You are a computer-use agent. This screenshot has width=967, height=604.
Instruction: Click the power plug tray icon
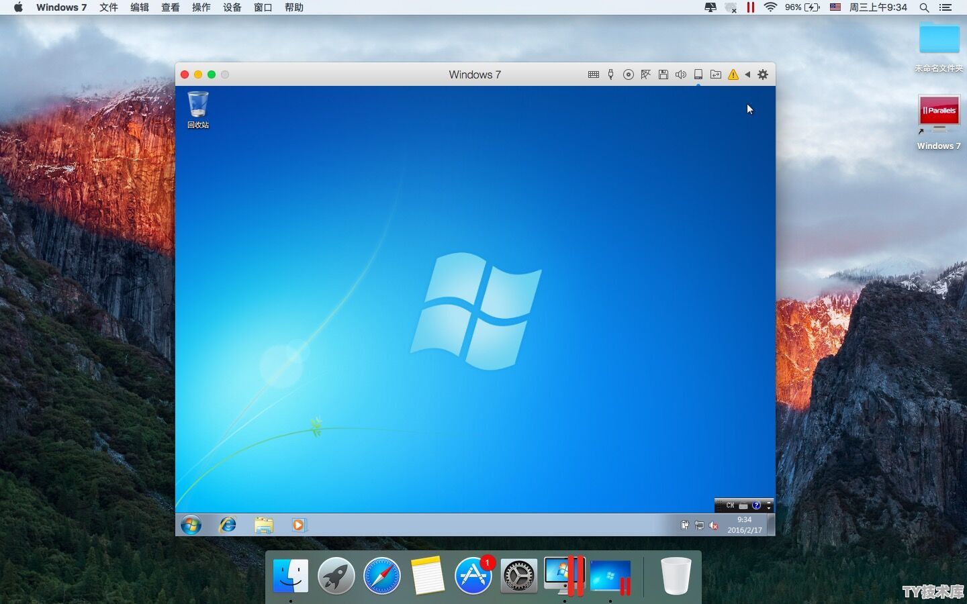click(x=684, y=525)
